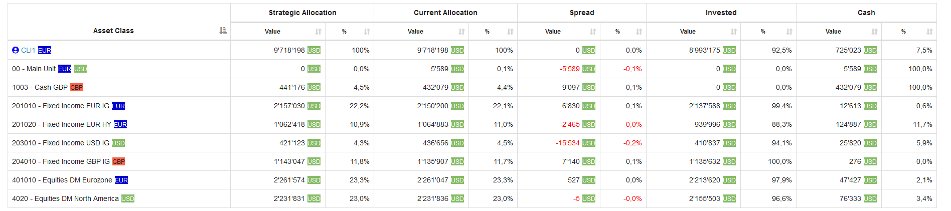Click the EUR badge beside CLI1
The image size is (951, 211).
click(45, 50)
